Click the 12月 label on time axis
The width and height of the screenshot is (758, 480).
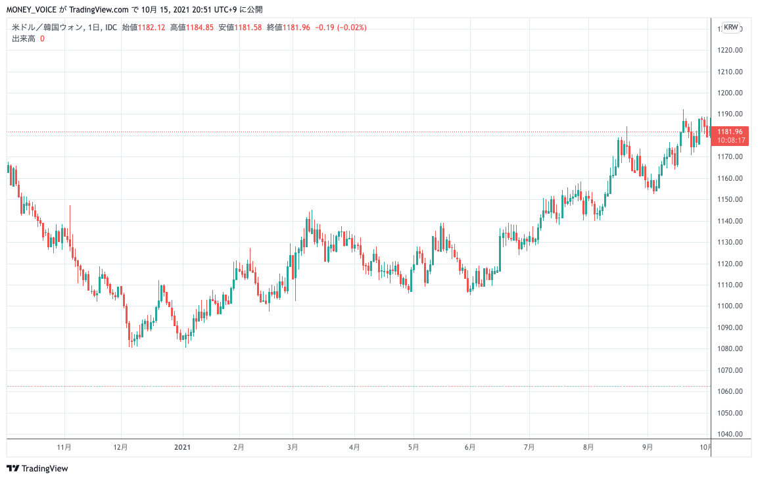coord(120,447)
